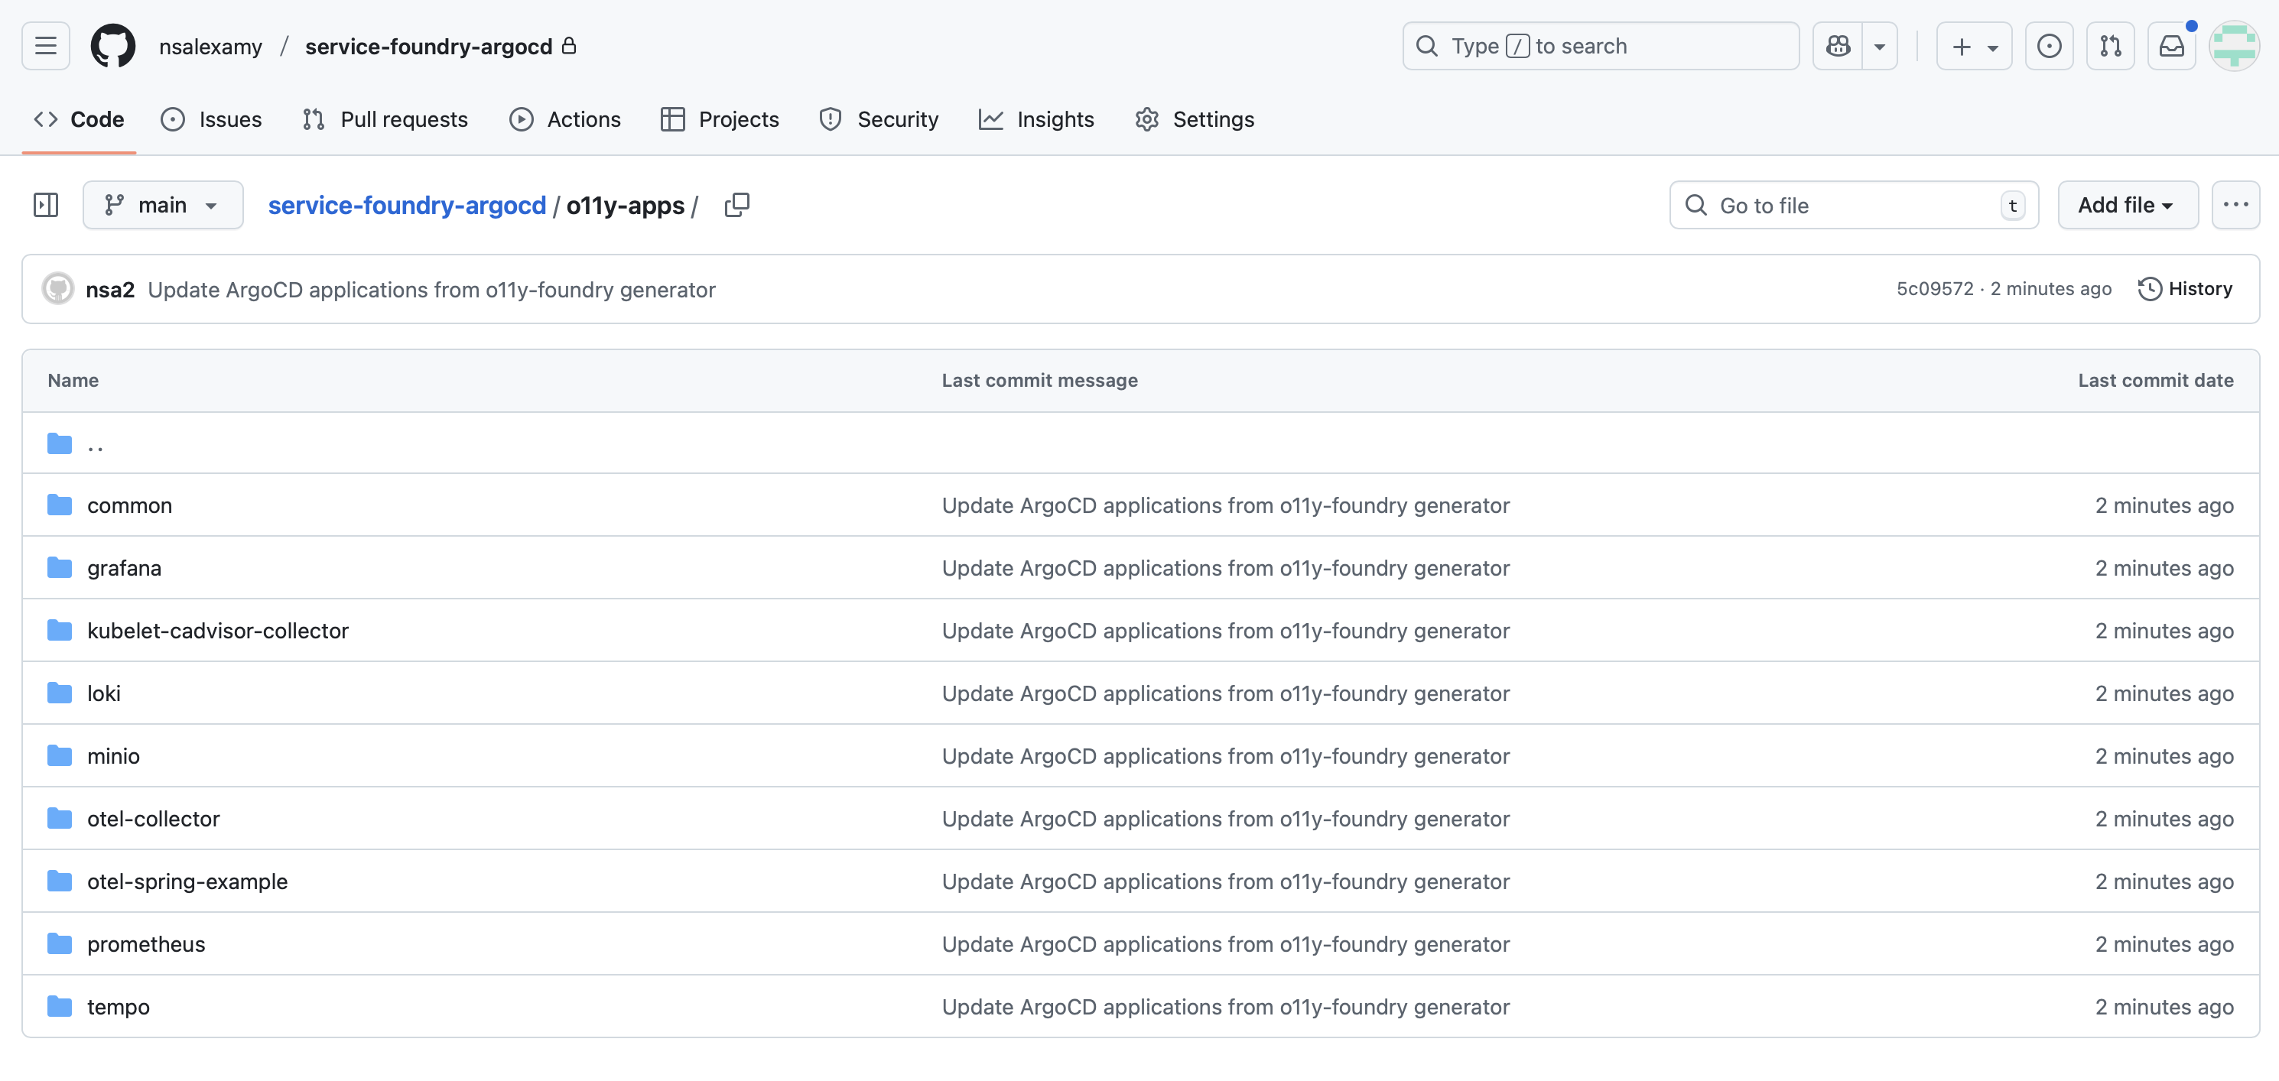Switch to the Code tab

coord(79,119)
